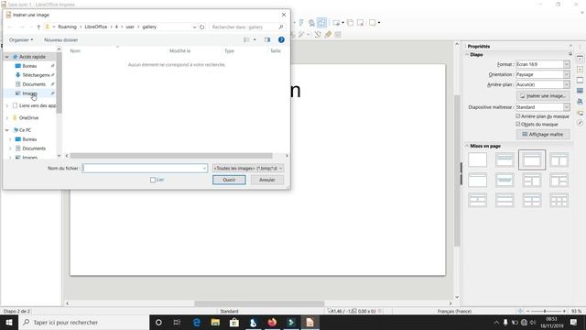Click the zoom slider in status bar
The image size is (586, 330).
[x=546, y=312]
